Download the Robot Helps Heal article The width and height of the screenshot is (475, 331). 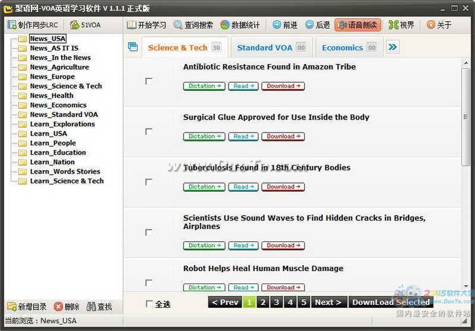coord(283,288)
